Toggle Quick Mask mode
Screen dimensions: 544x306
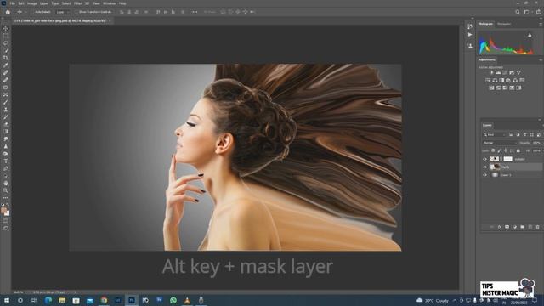pyautogui.click(x=6, y=221)
